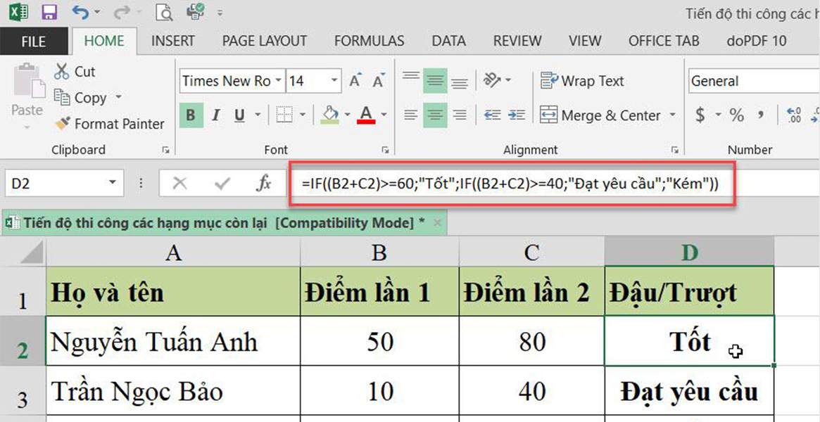Click the Save icon on Quick Access Toolbar
Image resolution: width=820 pixels, height=422 pixels.
(49, 12)
